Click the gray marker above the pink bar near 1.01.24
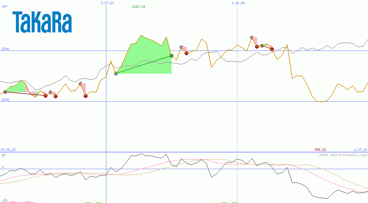The height and width of the screenshot is (203, 368). [x=252, y=37]
